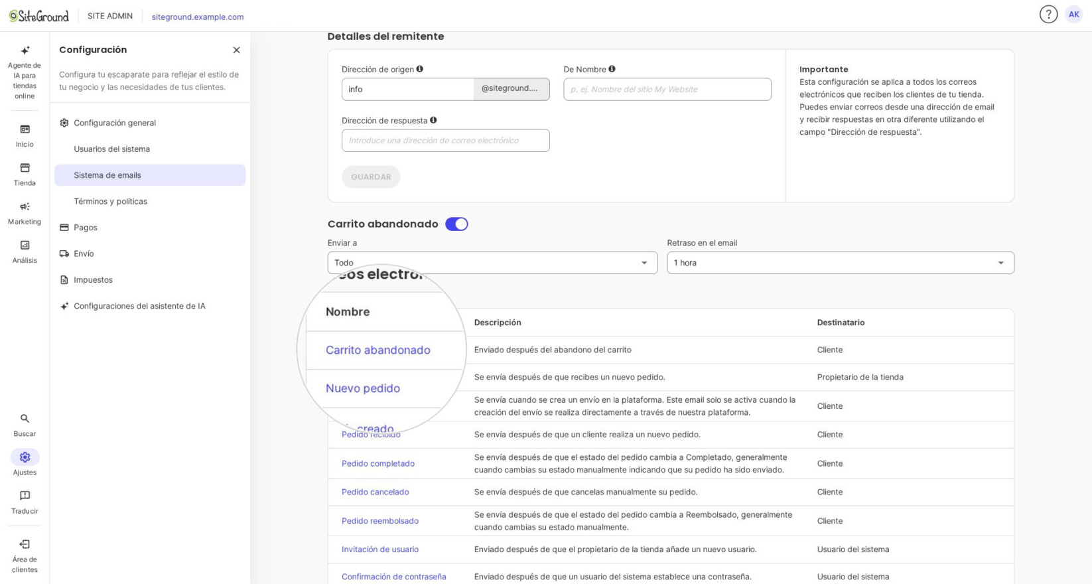Open the Invitación de usuario email
1092x584 pixels.
click(380, 549)
